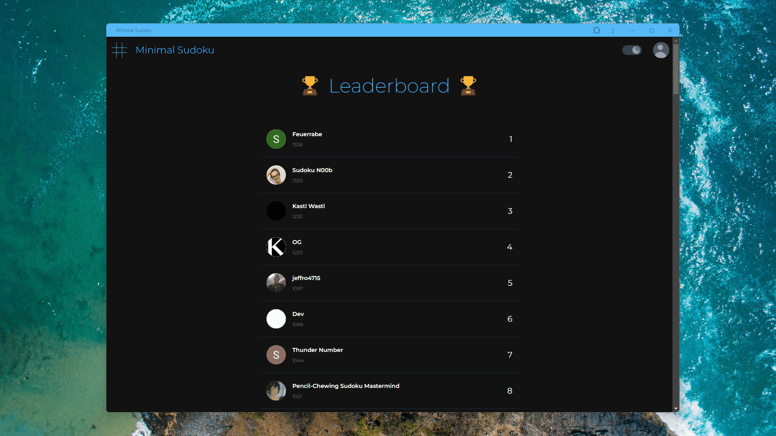Click OG's K logo avatar
Image resolution: width=776 pixels, height=436 pixels.
[276, 247]
